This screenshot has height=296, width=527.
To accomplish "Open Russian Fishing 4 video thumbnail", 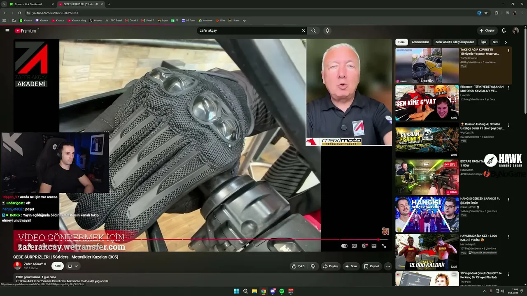I will [x=427, y=140].
